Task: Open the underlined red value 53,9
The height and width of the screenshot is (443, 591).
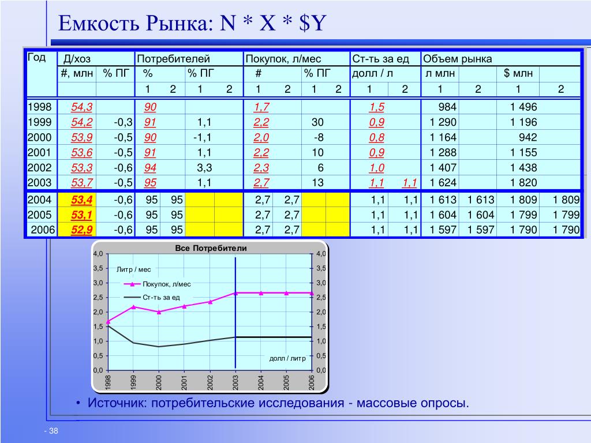Action: pyautogui.click(x=82, y=137)
